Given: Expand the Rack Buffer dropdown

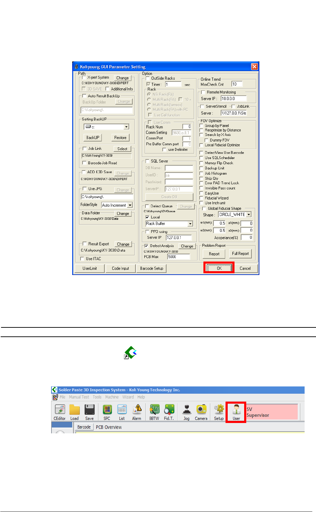Looking at the screenshot, I should pyautogui.click(x=190, y=224).
